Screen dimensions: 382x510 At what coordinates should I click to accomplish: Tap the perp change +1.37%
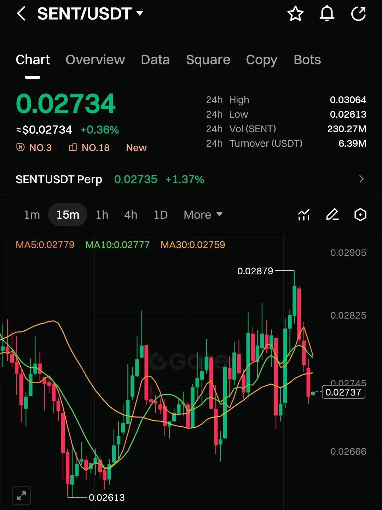click(185, 179)
